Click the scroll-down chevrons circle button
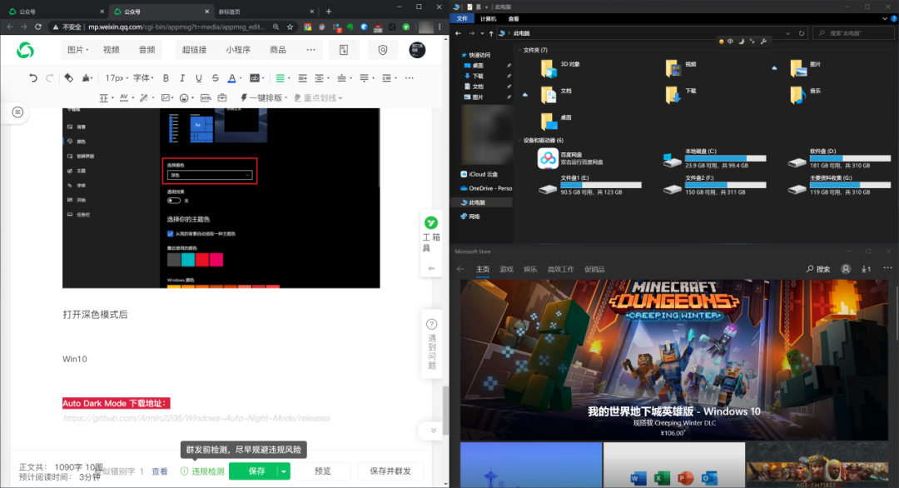The width and height of the screenshot is (899, 488). (433, 431)
